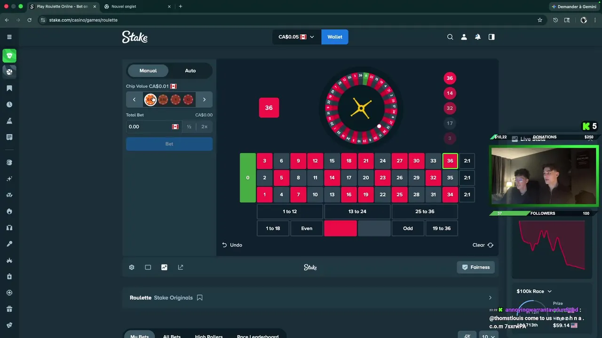Open the My Bets tab

[x=140, y=335]
